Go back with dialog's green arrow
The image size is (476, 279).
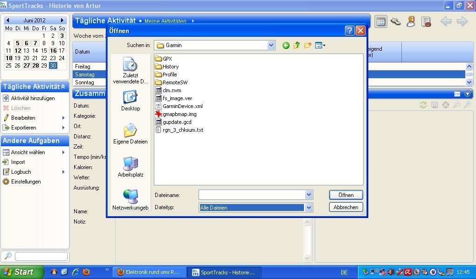click(x=286, y=45)
